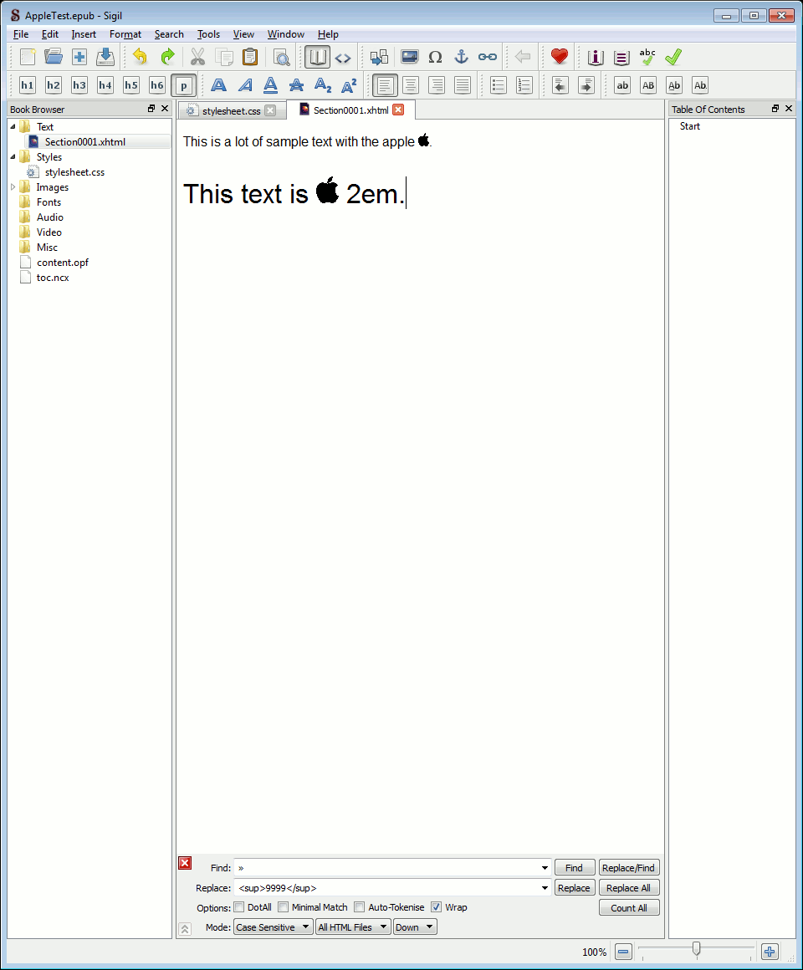Click the Undo arrow icon
This screenshot has width=803, height=970.
click(141, 57)
